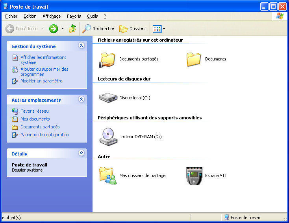Open the Mes documents link

click(x=35, y=119)
